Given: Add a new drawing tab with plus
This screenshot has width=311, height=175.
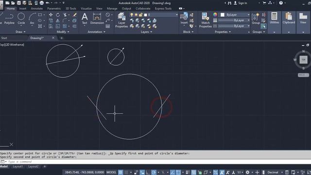Looking at the screenshot, I should (x=62, y=38).
